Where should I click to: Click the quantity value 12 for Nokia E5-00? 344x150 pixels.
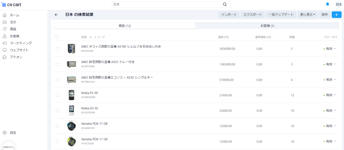click(x=292, y=95)
